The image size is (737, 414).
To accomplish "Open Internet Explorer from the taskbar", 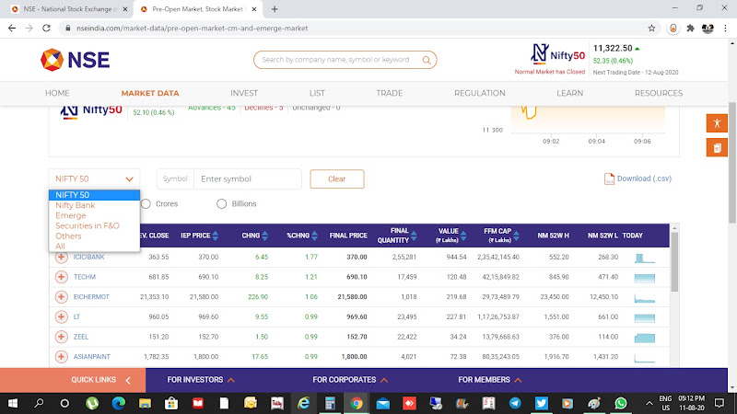I will coord(304,403).
